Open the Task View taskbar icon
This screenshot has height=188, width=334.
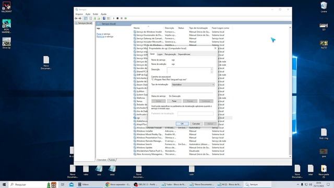tap(63, 184)
